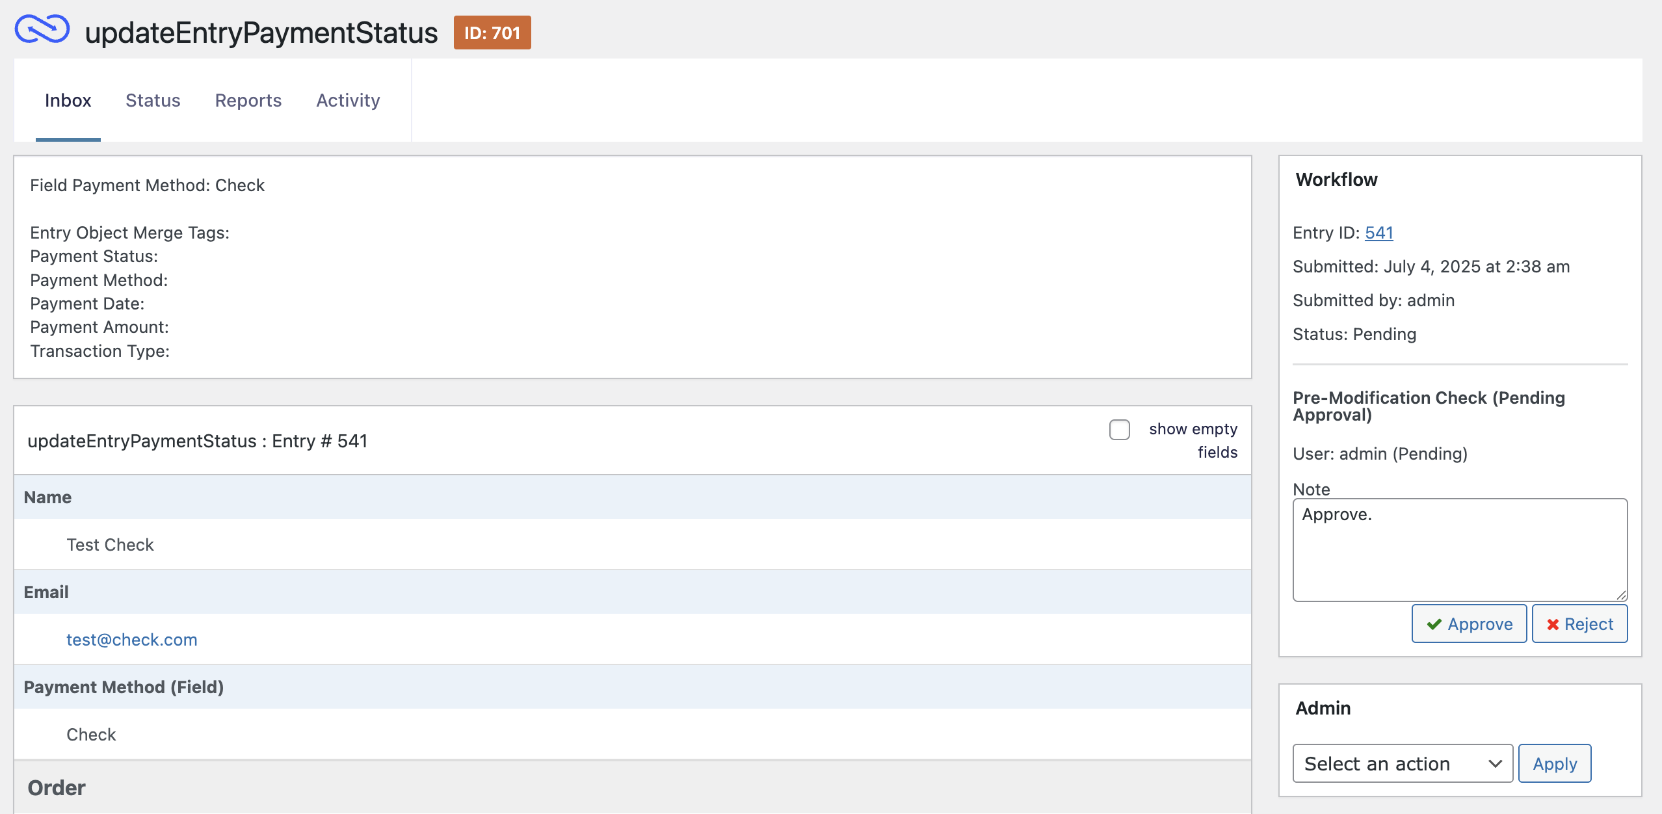This screenshot has height=814, width=1662.
Task: Click Apply in the Admin panel
Action: click(x=1554, y=763)
